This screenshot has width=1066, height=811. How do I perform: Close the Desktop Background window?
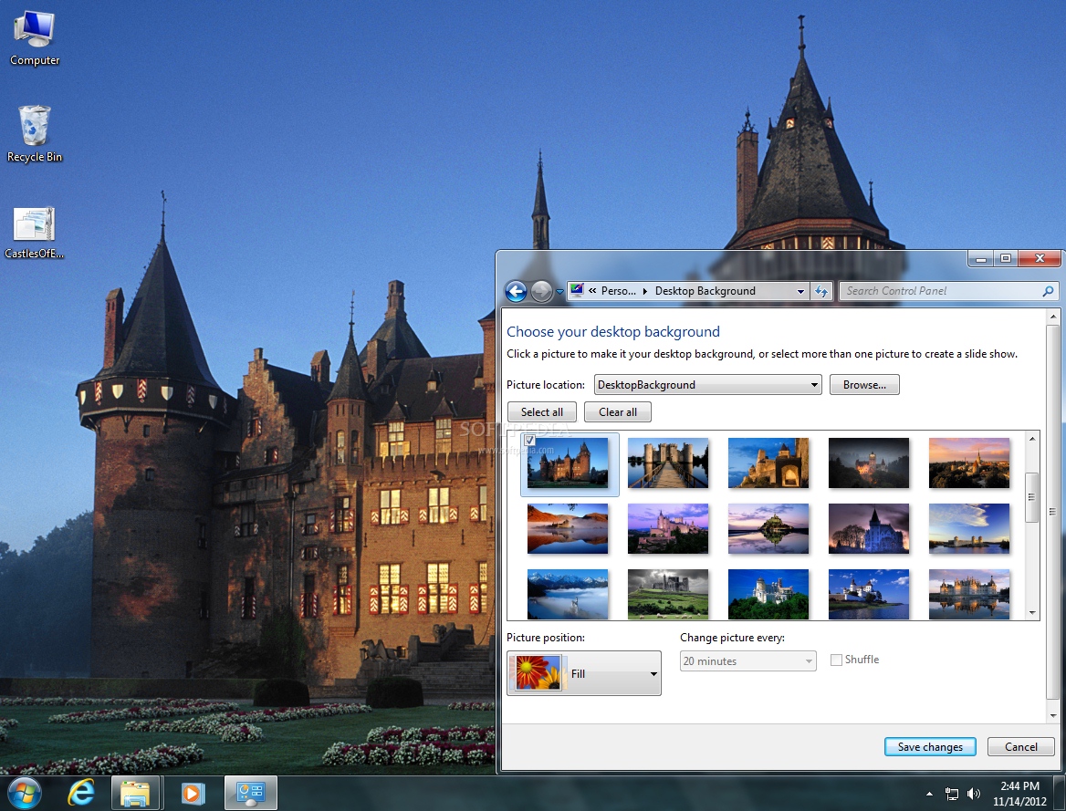(1040, 258)
